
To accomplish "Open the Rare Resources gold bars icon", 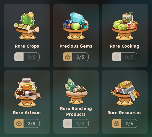I will tap(125, 93).
